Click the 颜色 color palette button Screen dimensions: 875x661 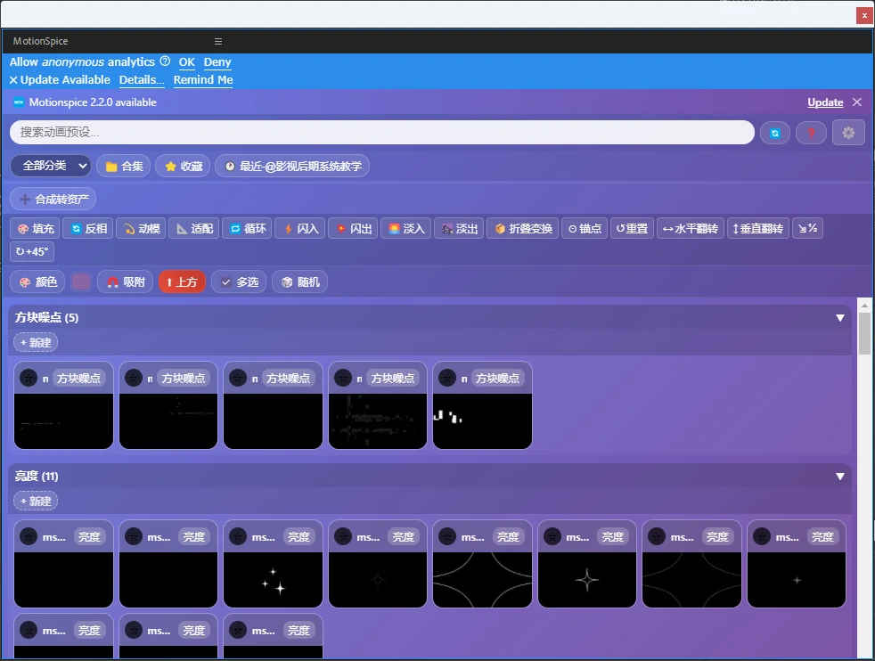(x=38, y=282)
